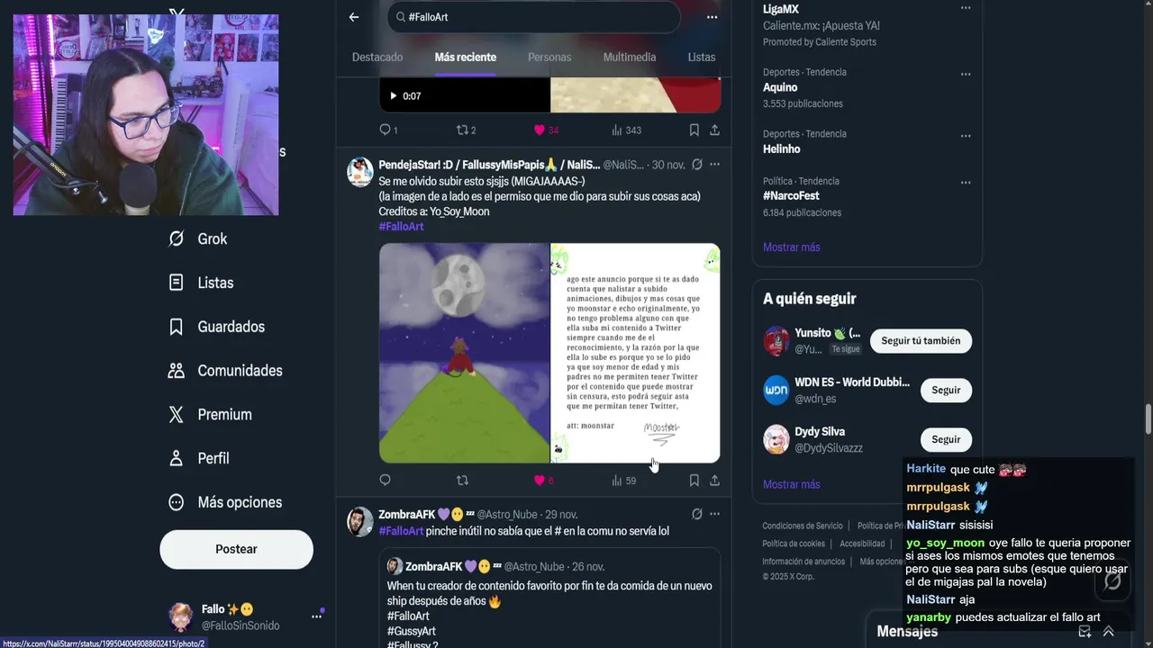Click the Postear button

(237, 549)
